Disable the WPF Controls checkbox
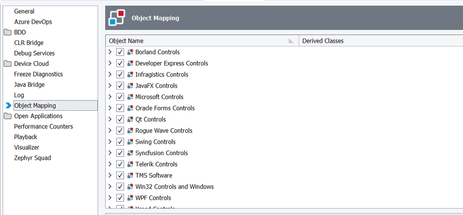 tap(120, 198)
